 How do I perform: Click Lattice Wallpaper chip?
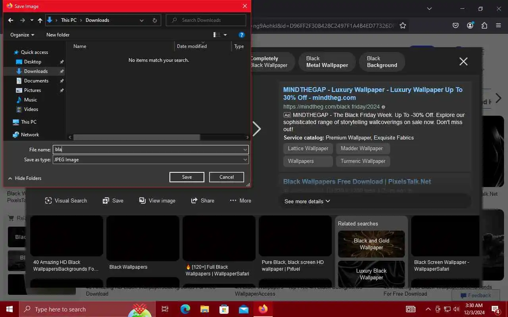(308, 149)
